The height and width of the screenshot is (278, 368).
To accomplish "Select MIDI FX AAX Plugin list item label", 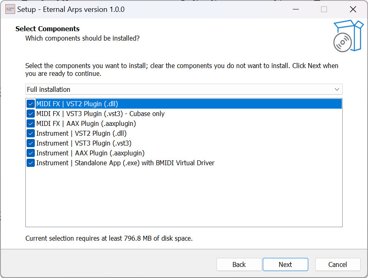I will [x=86, y=123].
